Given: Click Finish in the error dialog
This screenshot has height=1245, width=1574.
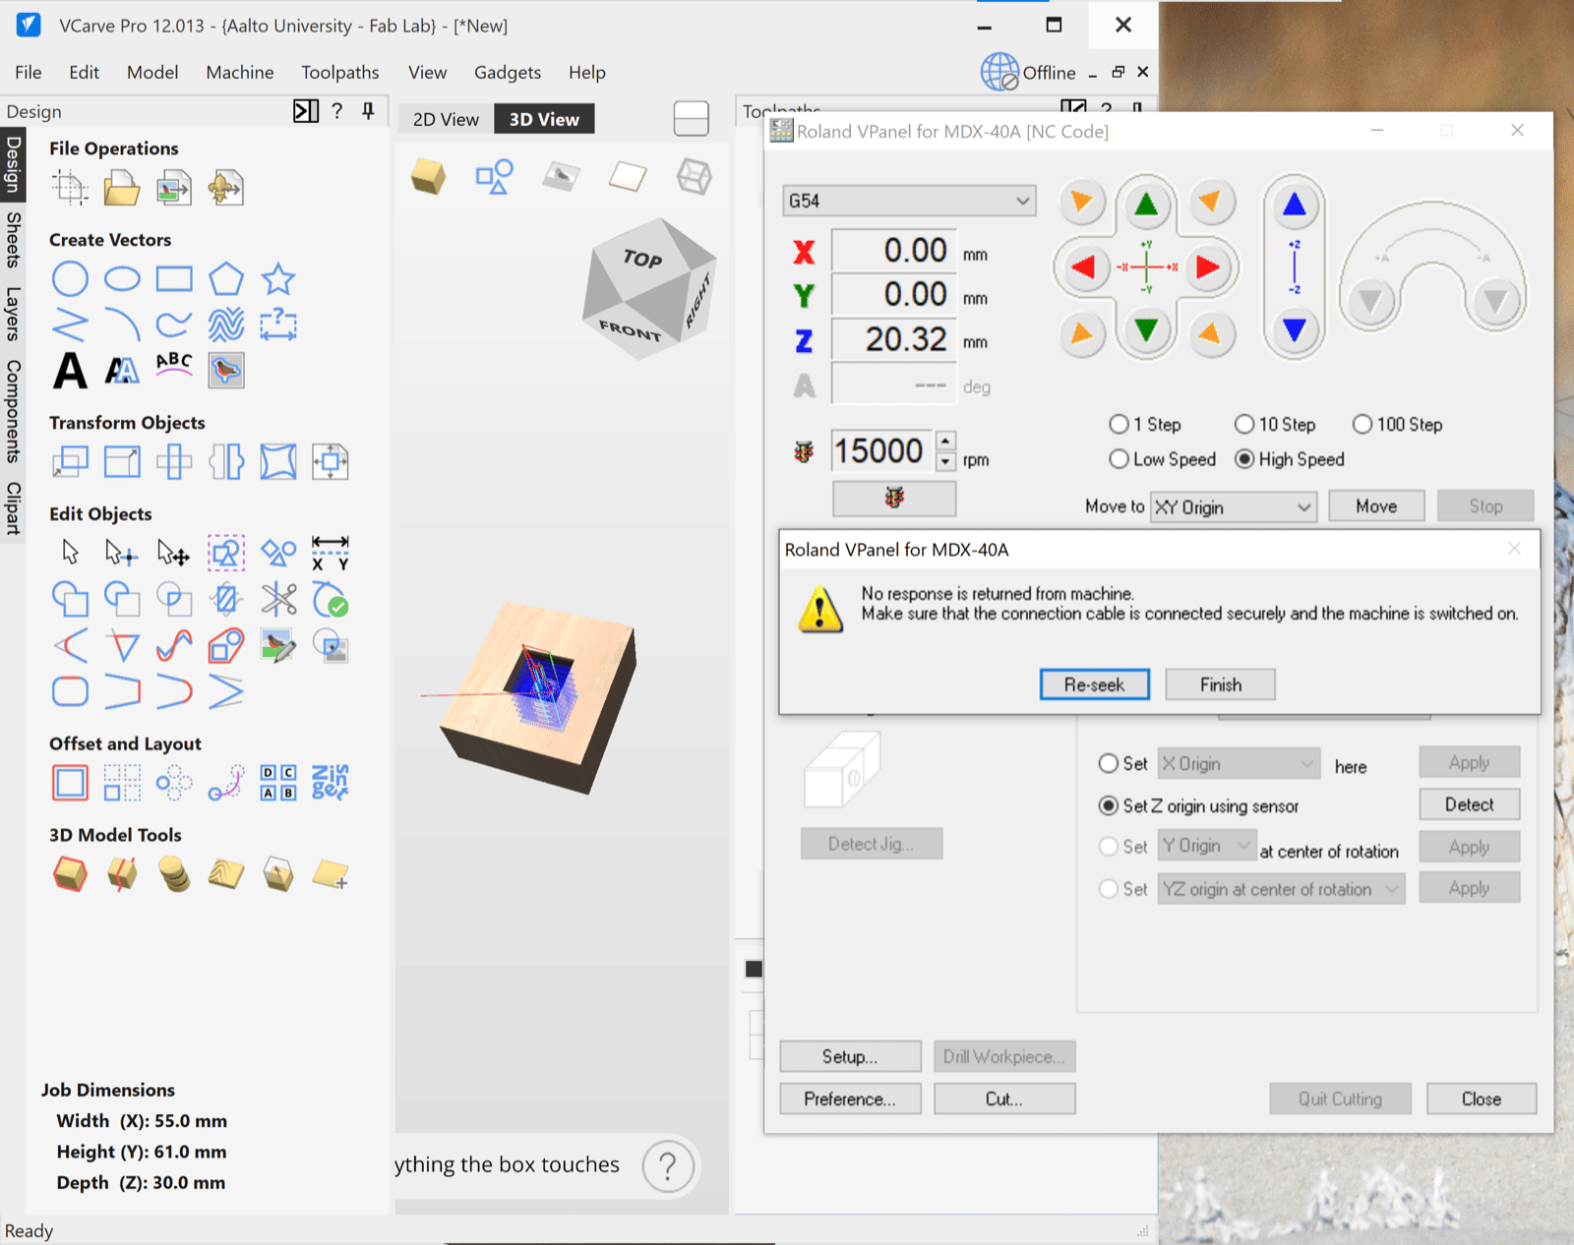Looking at the screenshot, I should pos(1221,684).
